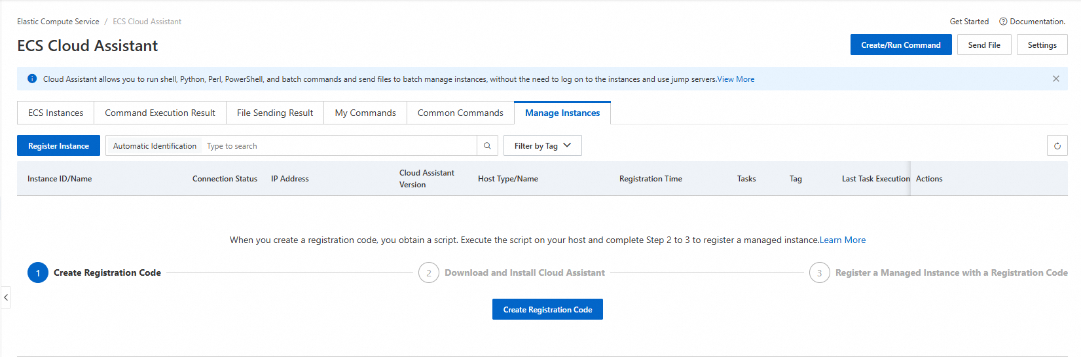Open Settings button
Screen dimensions: 1081x357
click(1042, 45)
